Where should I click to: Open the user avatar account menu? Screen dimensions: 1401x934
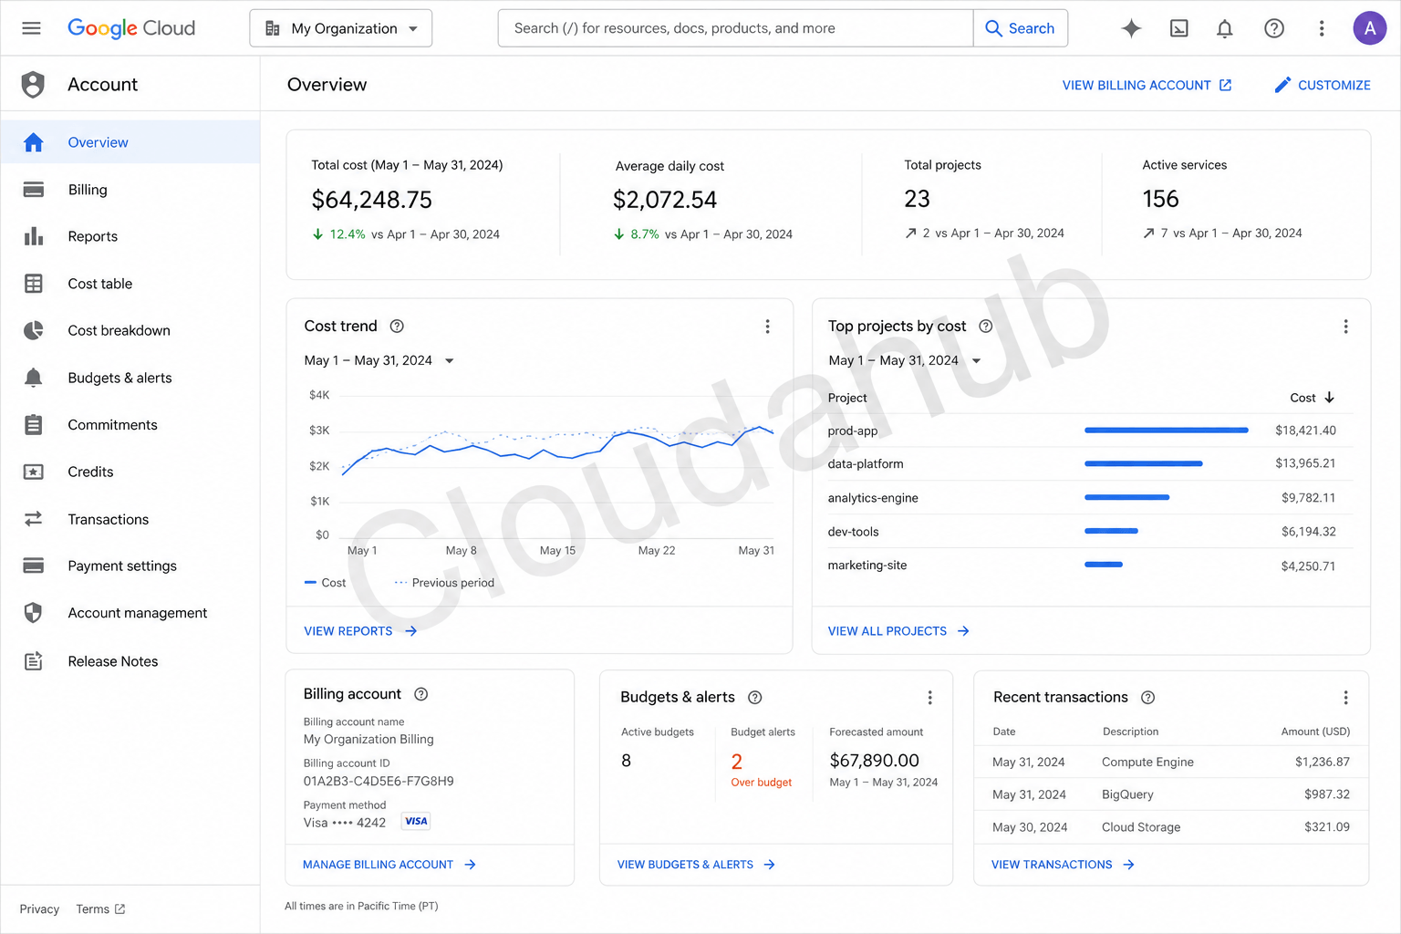(1370, 28)
